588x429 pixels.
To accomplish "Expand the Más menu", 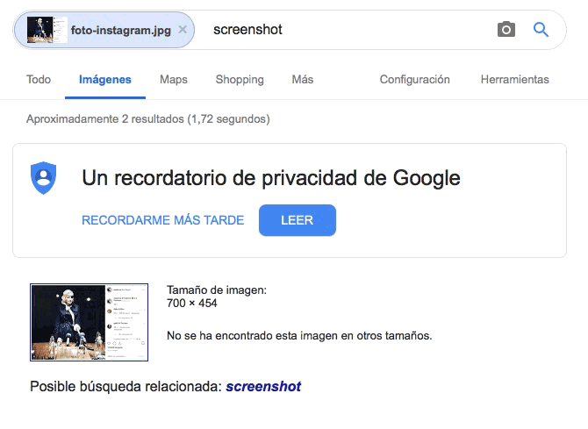I will pos(303,80).
